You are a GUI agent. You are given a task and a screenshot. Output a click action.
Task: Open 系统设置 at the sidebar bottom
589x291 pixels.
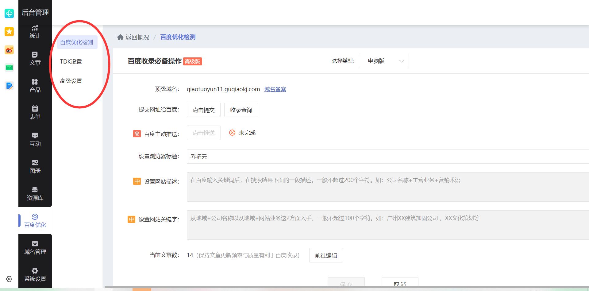click(x=35, y=275)
